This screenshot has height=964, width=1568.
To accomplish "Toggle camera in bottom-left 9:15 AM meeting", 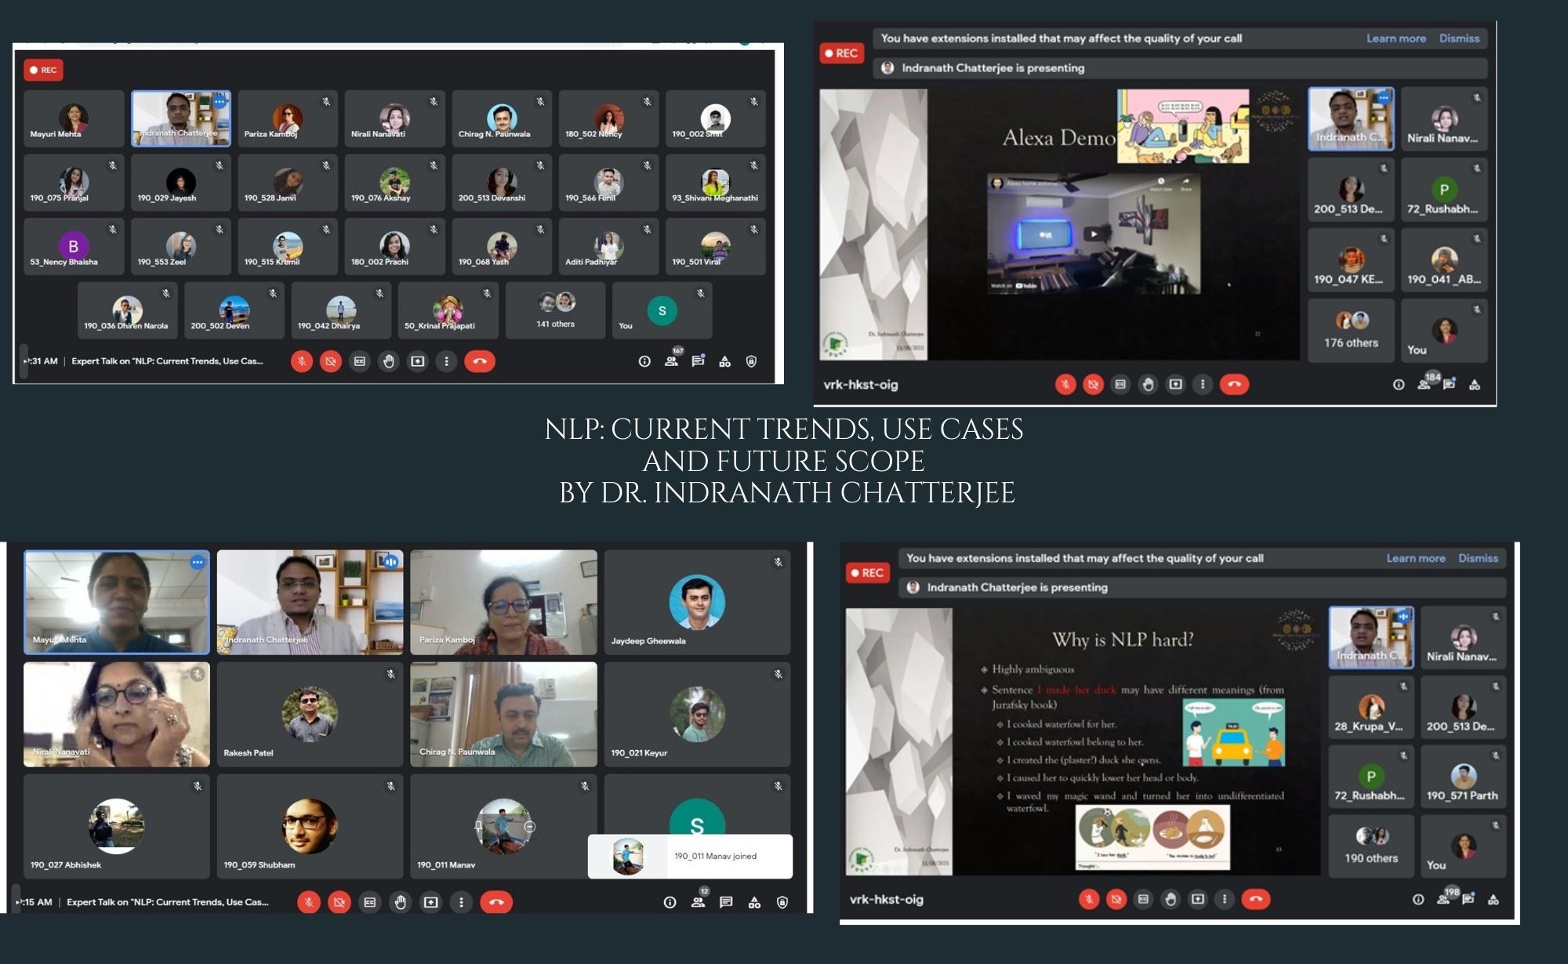I will [339, 902].
